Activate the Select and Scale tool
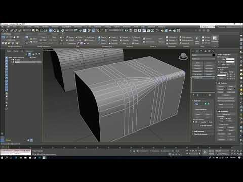Screen dimensions: 243x182 [x=58, y=30]
